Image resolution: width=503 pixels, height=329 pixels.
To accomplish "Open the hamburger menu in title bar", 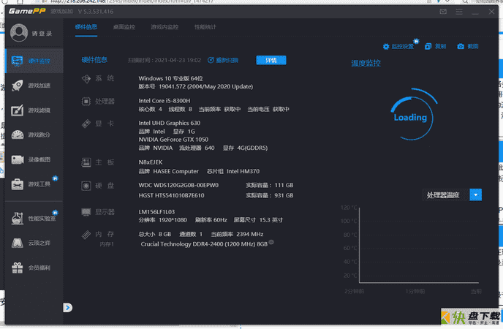I will [459, 12].
